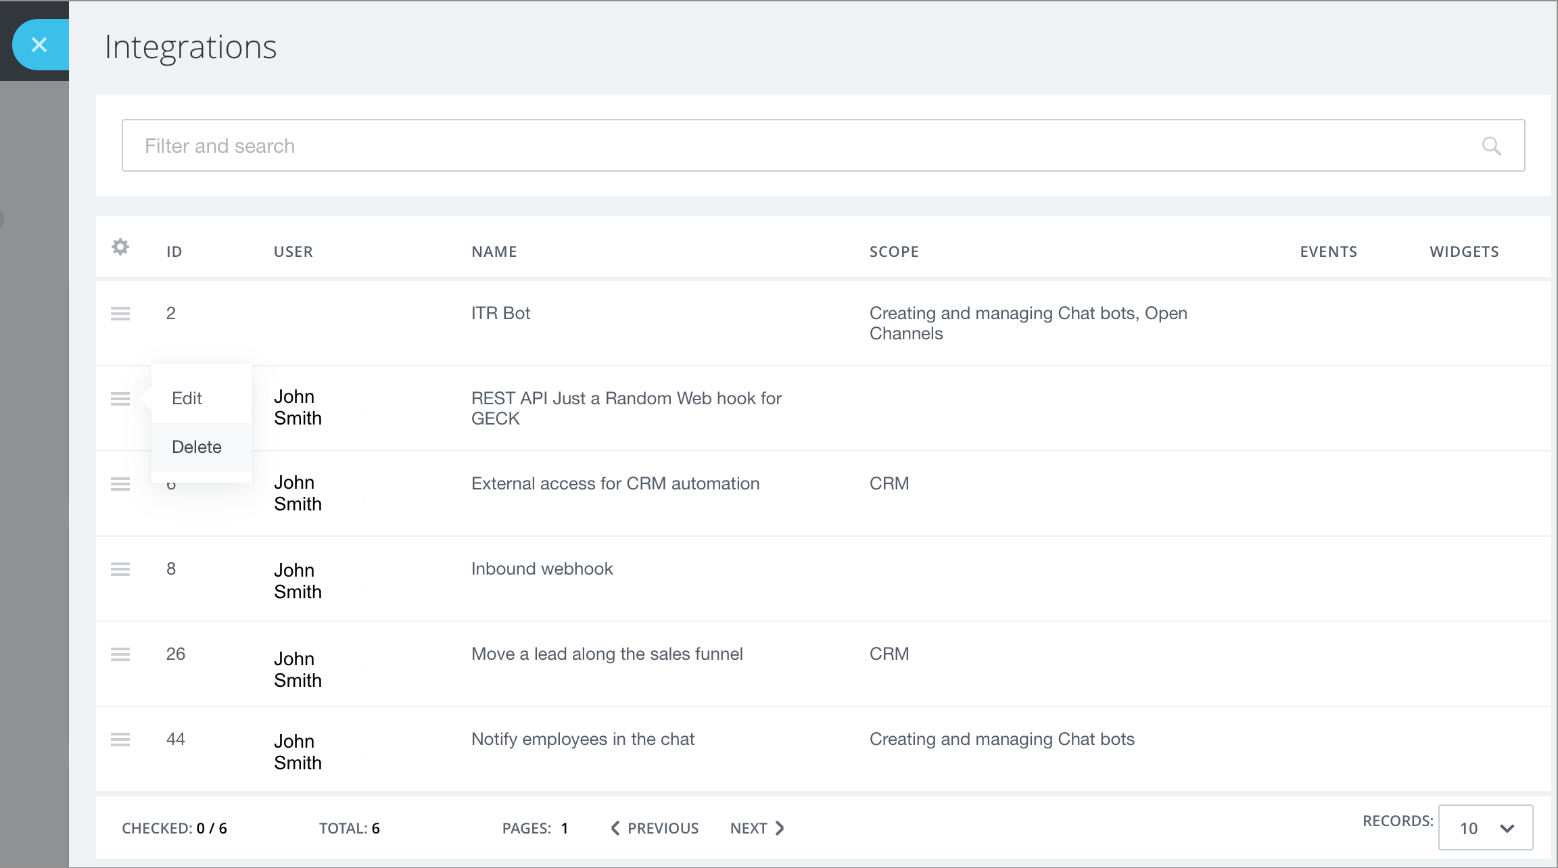Screen dimensions: 1558x868
Task: Click the current page number 1
Action: tap(564, 827)
